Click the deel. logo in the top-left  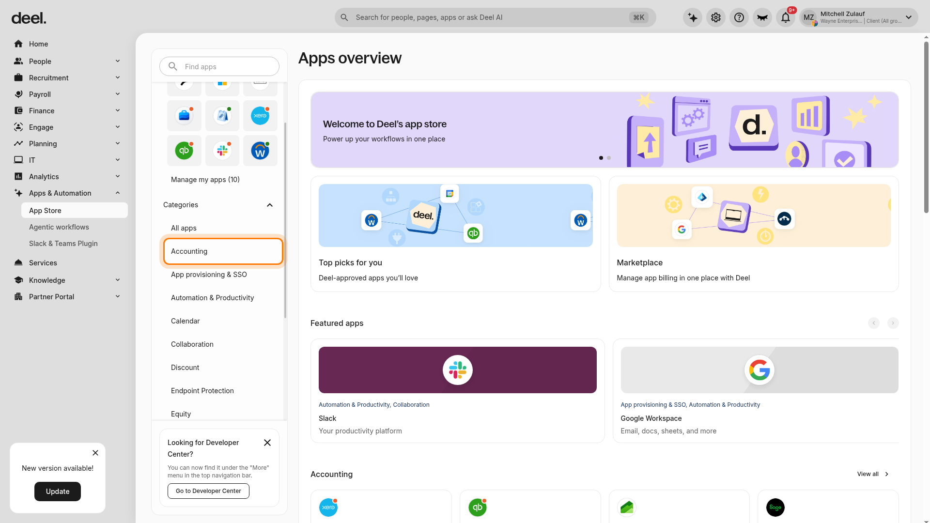coord(29,18)
